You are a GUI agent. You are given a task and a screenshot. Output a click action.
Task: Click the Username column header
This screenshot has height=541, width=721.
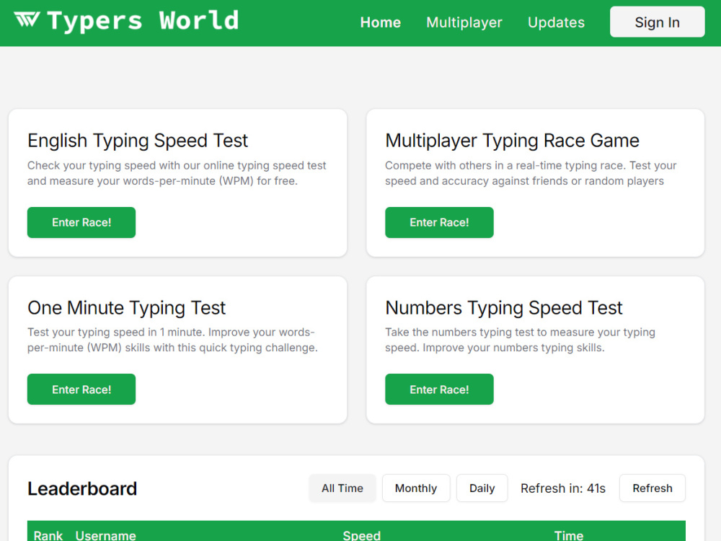point(106,535)
